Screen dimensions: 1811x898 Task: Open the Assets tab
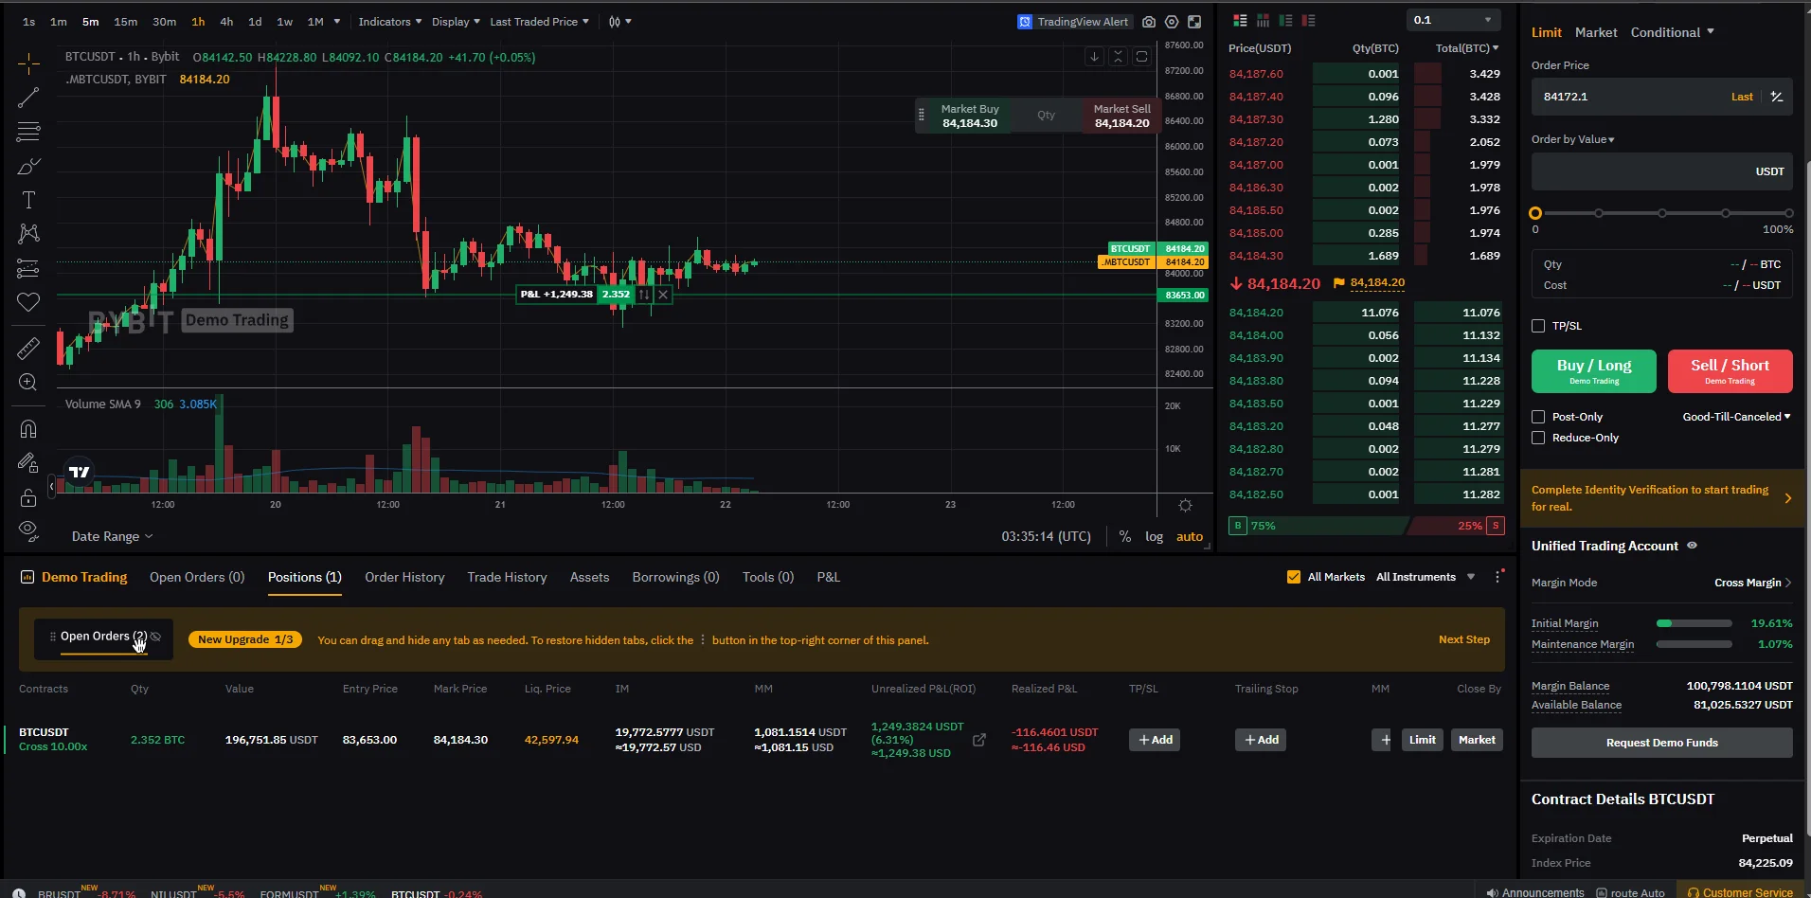[x=589, y=577]
